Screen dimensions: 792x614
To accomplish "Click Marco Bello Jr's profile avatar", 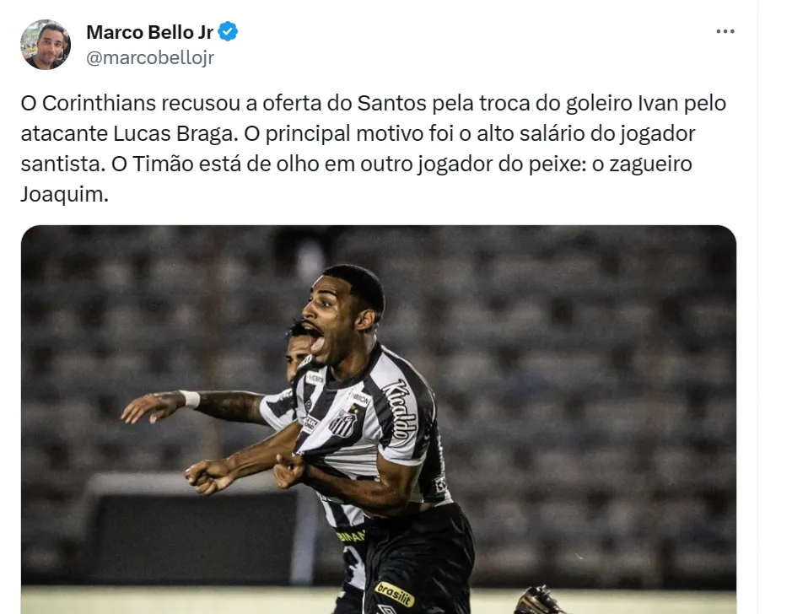I will 46,45.
